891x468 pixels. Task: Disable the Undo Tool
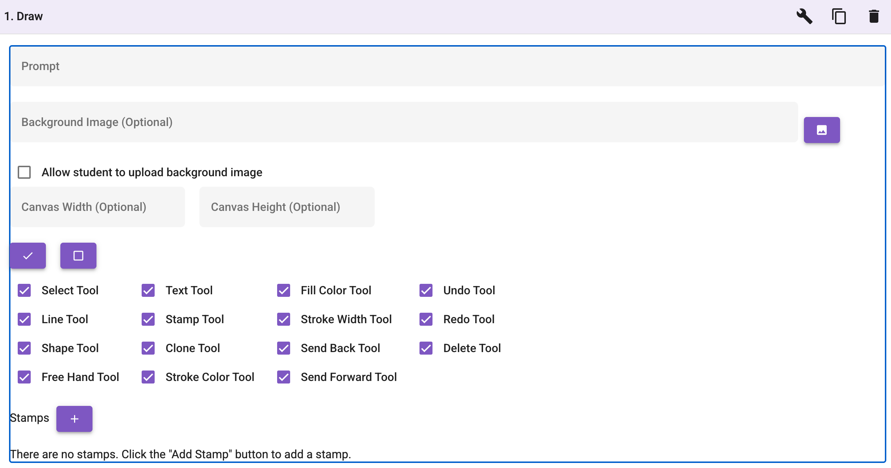click(426, 290)
